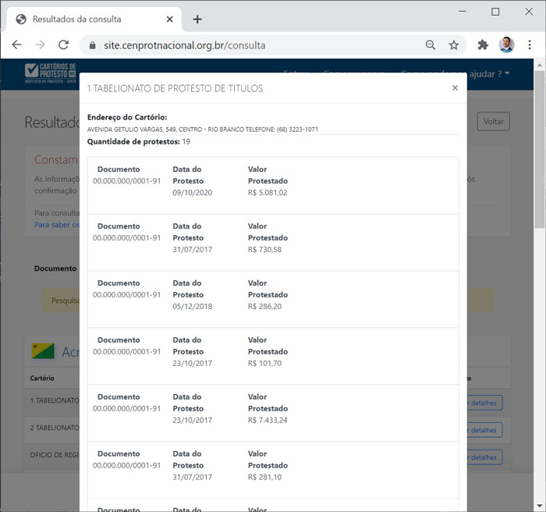Click the protest value R$ 7.433,24

(x=268, y=420)
